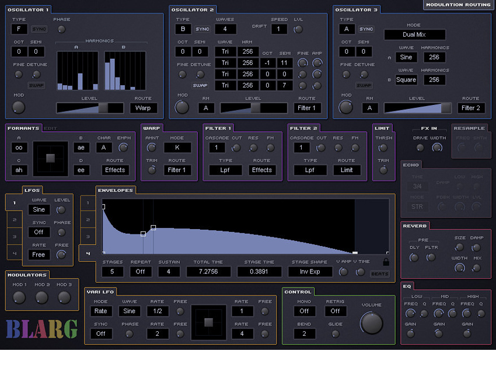Click the Formants Emph knob
496x372 pixels.
123,148
